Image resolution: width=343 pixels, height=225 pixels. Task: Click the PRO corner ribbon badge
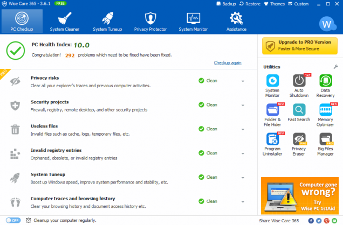pyautogui.click(x=4, y=73)
